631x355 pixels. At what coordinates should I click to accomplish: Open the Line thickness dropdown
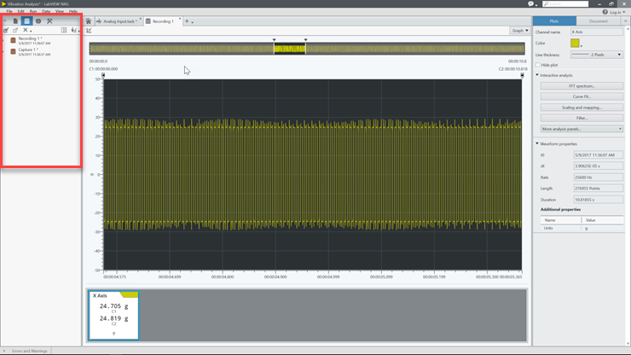click(x=597, y=55)
